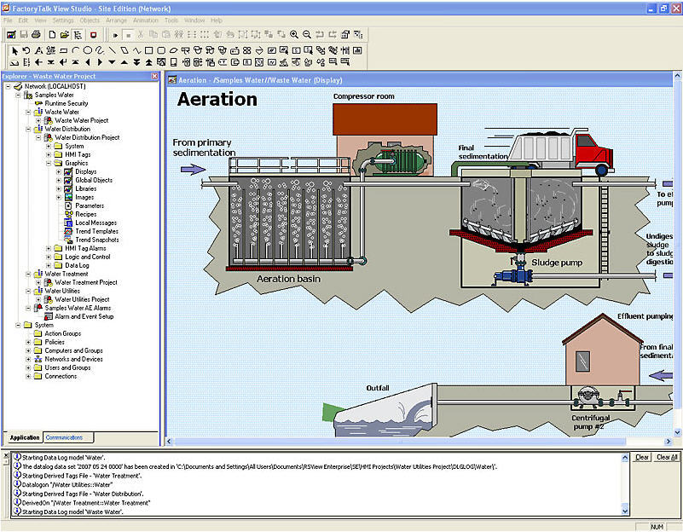Select Trend Templates in the explorer tree

coord(96,231)
